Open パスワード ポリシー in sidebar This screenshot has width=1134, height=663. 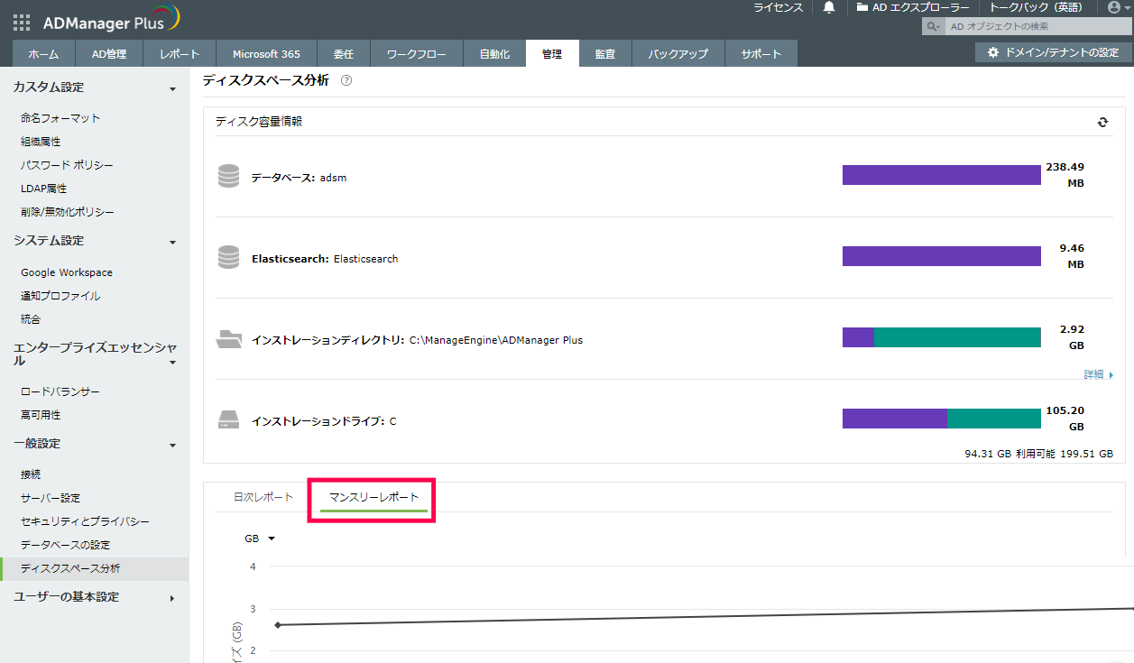[67, 165]
